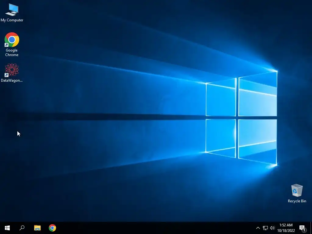Open the network status tray icon

(265, 228)
